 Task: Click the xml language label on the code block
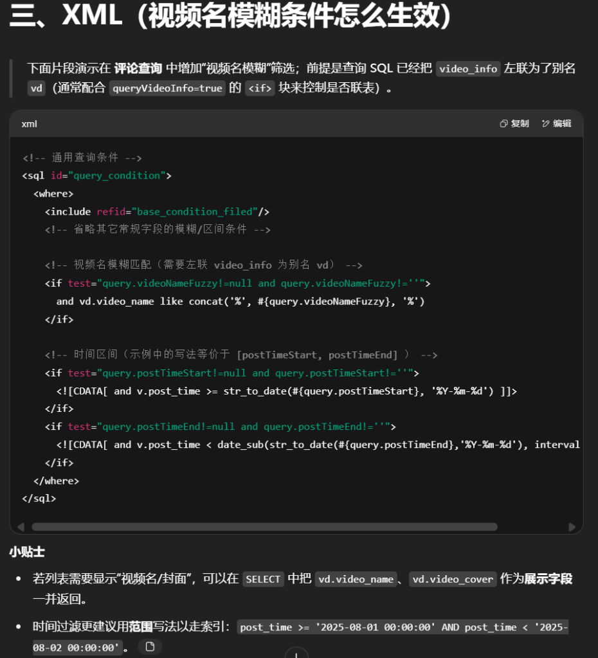click(x=29, y=123)
